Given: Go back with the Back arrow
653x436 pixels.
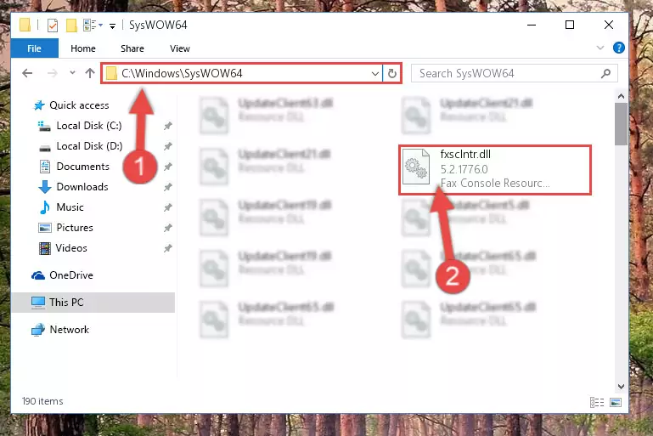Looking at the screenshot, I should (27, 73).
